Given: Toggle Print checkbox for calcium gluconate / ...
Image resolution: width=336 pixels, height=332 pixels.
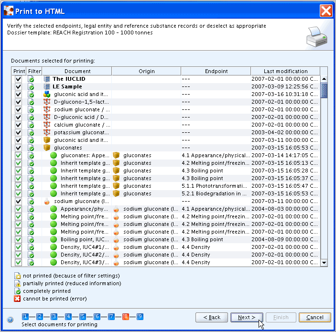Looking at the screenshot, I should tap(19, 125).
